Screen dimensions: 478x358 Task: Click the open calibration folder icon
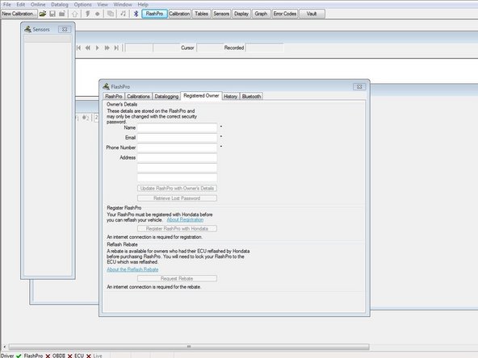(43, 14)
